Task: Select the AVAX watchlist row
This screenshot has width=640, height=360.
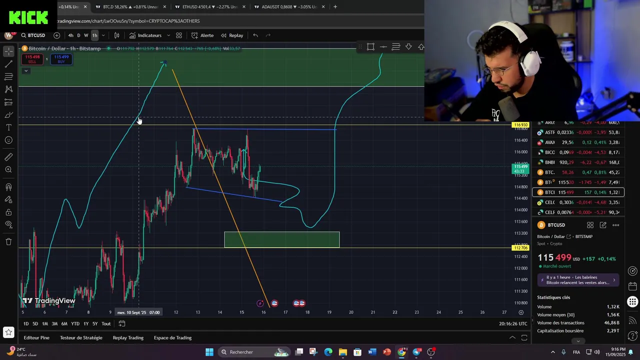Action: click(x=579, y=142)
